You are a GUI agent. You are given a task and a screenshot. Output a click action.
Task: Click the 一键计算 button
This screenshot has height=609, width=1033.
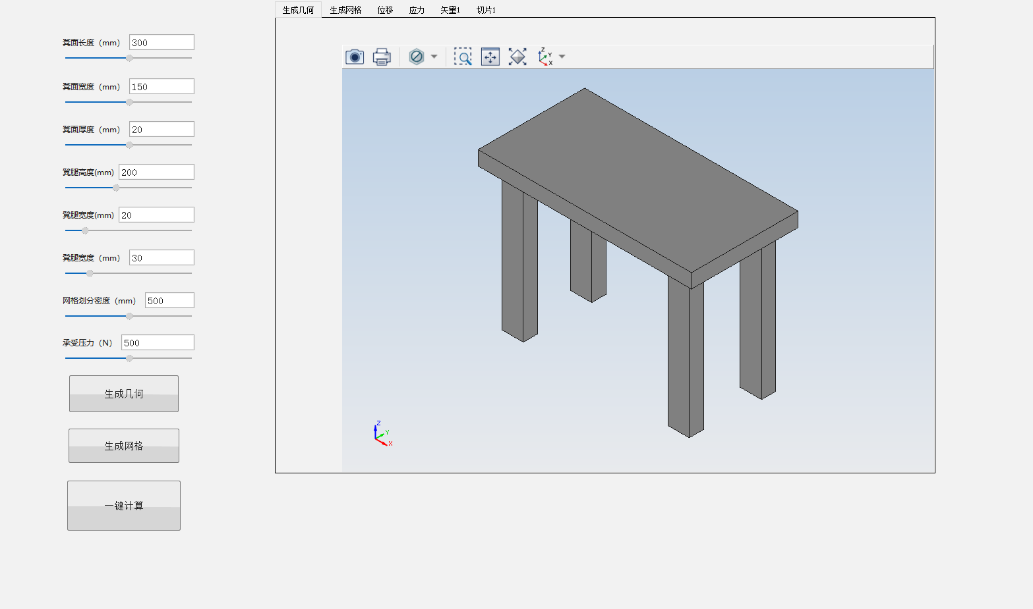point(124,506)
